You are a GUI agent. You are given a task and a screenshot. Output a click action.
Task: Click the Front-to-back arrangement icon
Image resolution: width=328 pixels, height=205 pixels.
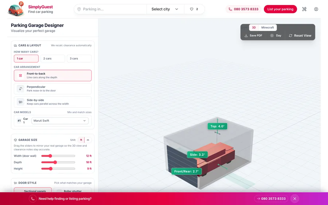pyautogui.click(x=20, y=75)
